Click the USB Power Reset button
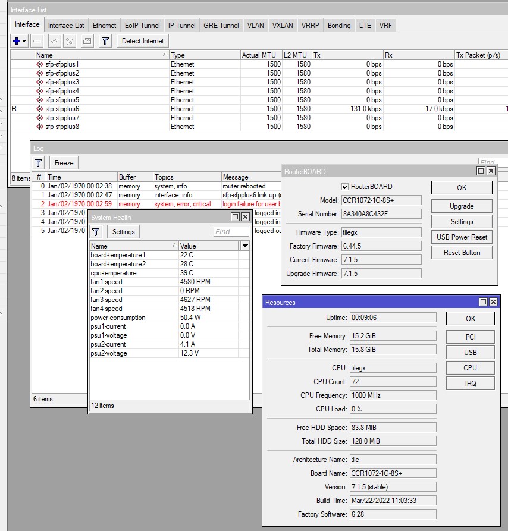Viewport: 508px width, 531px height. [462, 237]
